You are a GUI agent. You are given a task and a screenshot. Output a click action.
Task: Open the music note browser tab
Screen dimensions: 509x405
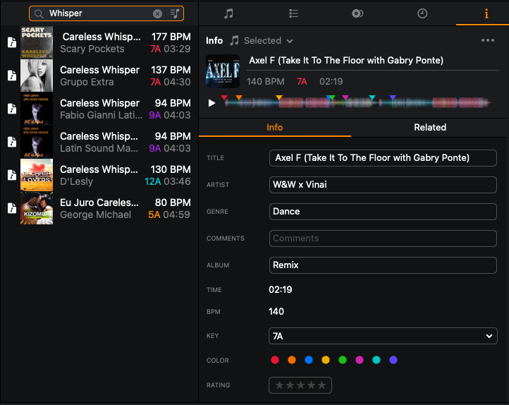tap(228, 13)
